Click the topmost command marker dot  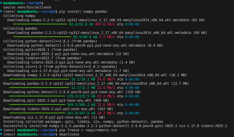pos(1,3)
